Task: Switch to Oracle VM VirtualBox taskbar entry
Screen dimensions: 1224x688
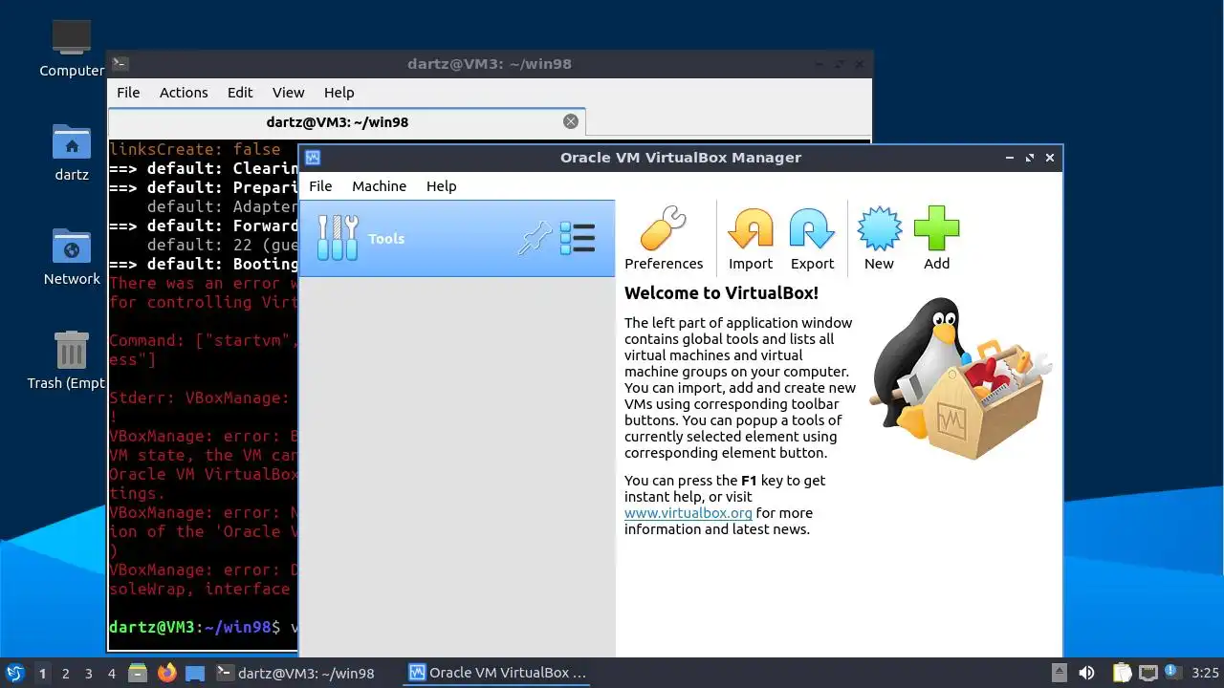Action: [498, 674]
